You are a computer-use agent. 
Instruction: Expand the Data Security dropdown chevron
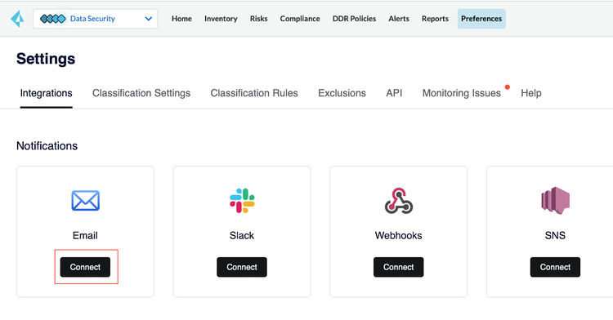click(148, 19)
